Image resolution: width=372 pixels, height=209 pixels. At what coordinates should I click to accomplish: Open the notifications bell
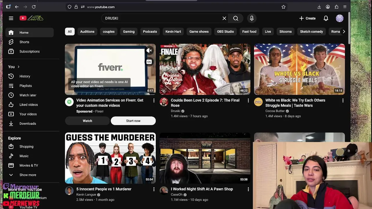(326, 18)
